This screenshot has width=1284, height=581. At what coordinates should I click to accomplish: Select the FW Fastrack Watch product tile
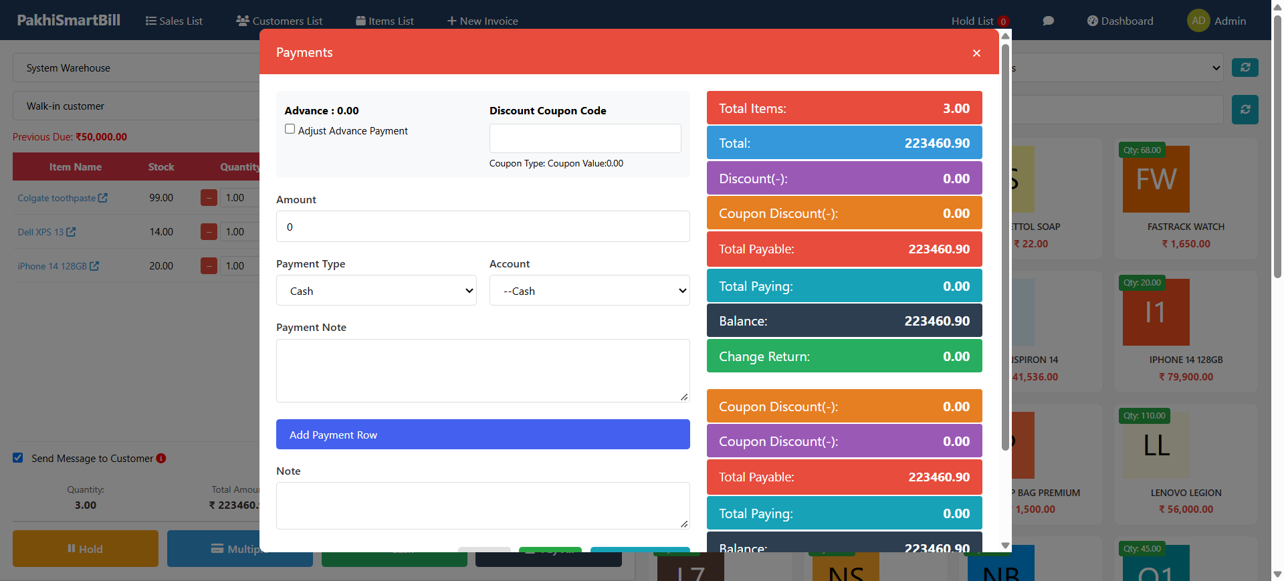[x=1186, y=199]
